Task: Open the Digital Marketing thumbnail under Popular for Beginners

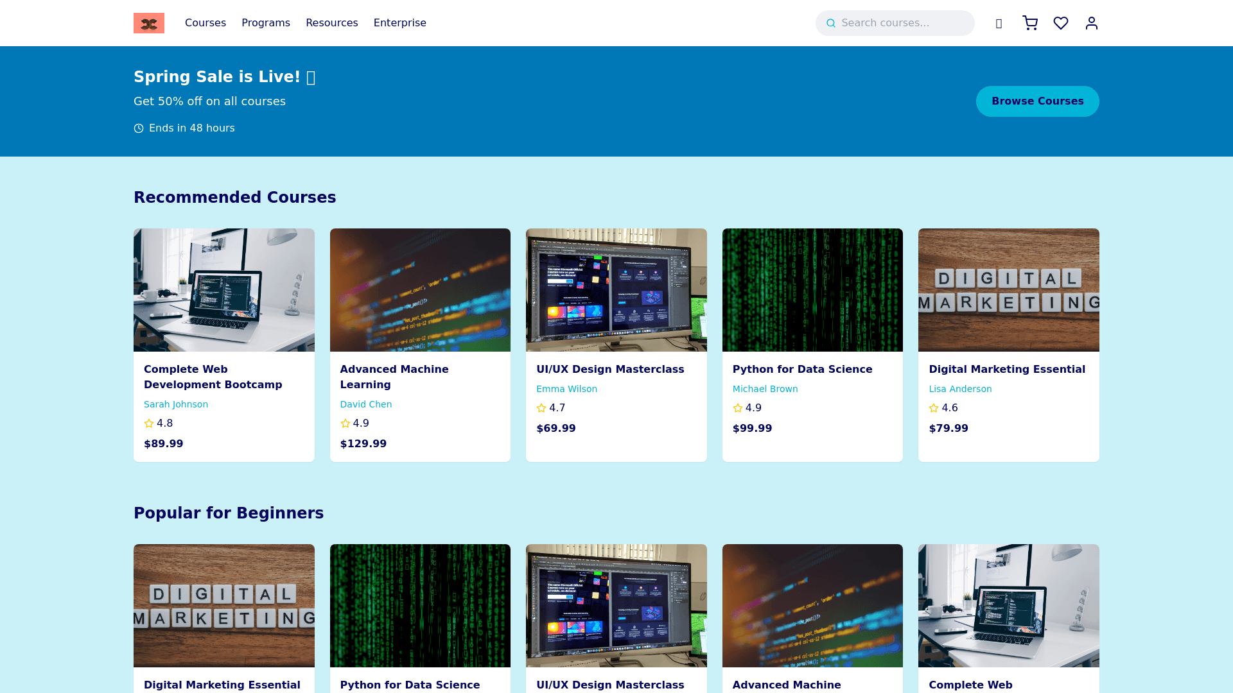Action: pyautogui.click(x=223, y=606)
